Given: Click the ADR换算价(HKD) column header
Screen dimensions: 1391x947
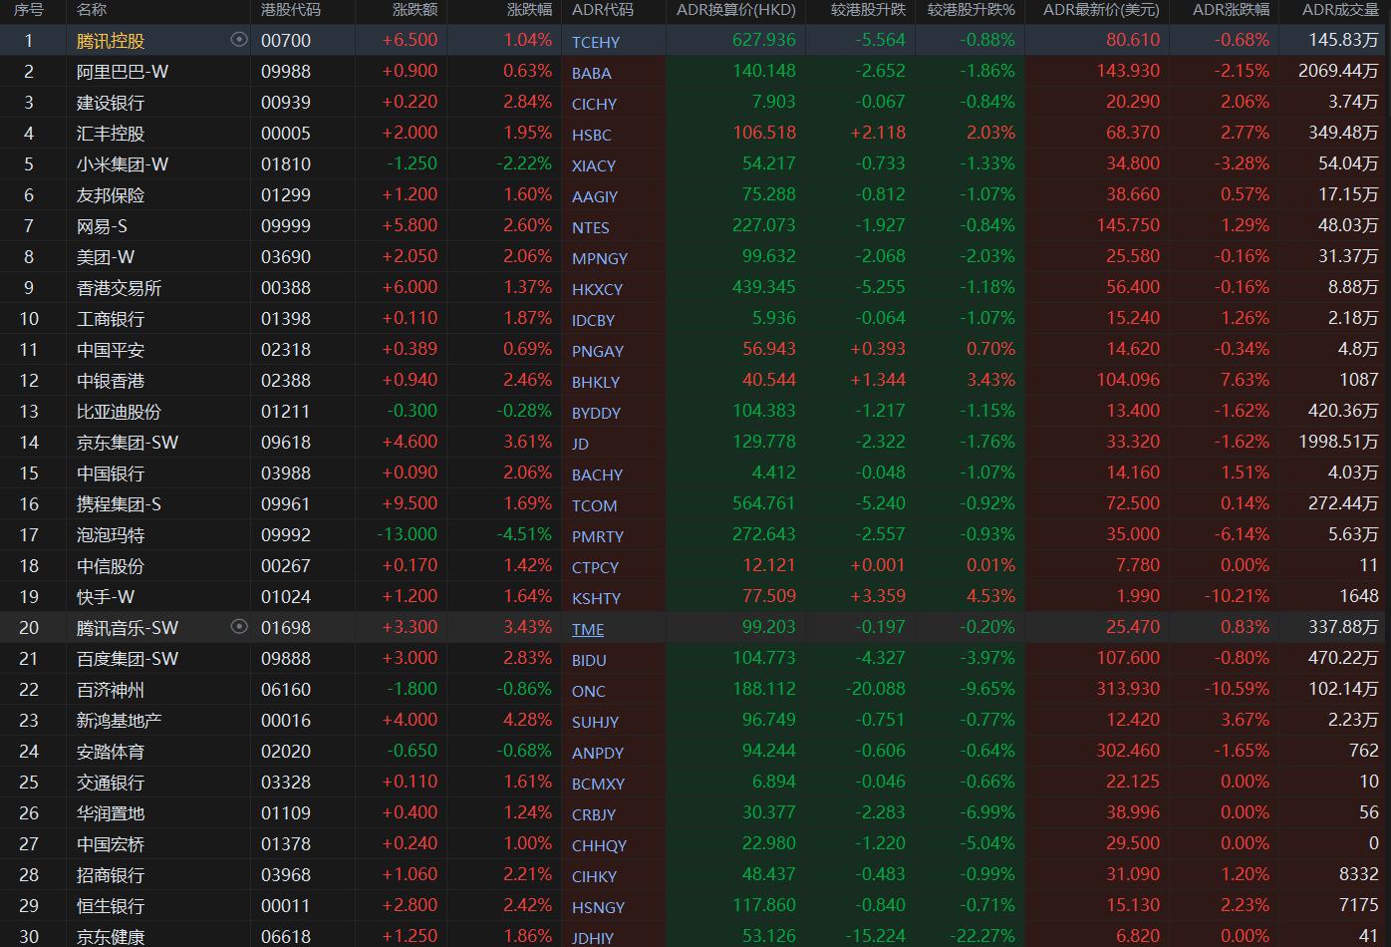Looking at the screenshot, I should click(736, 10).
